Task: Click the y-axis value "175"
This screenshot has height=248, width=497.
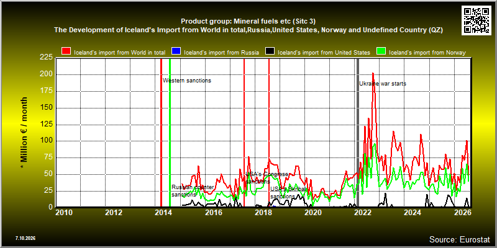Action: point(47,91)
